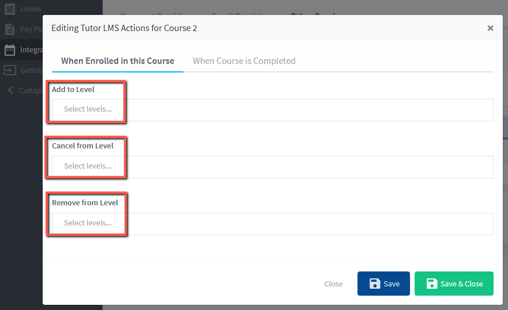Screen dimensions: 508x310
Task: Click the Getting Started arrow icon
Action: tap(10, 70)
